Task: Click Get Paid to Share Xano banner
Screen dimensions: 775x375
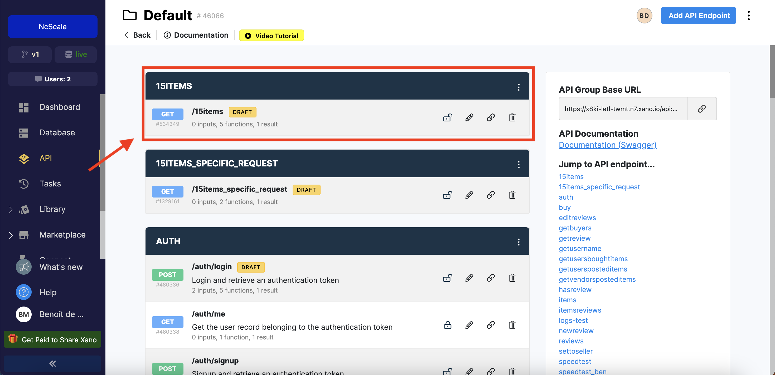Action: click(53, 340)
